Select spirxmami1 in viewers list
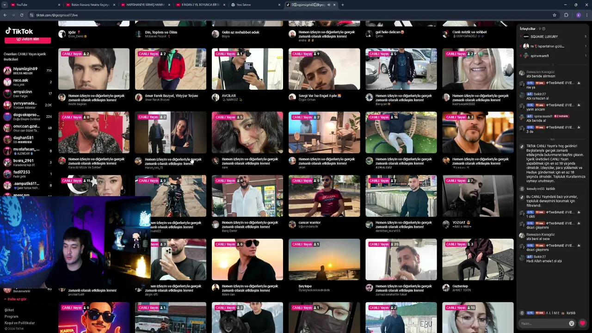Screen dimensions: 592x333 (x=553, y=56)
